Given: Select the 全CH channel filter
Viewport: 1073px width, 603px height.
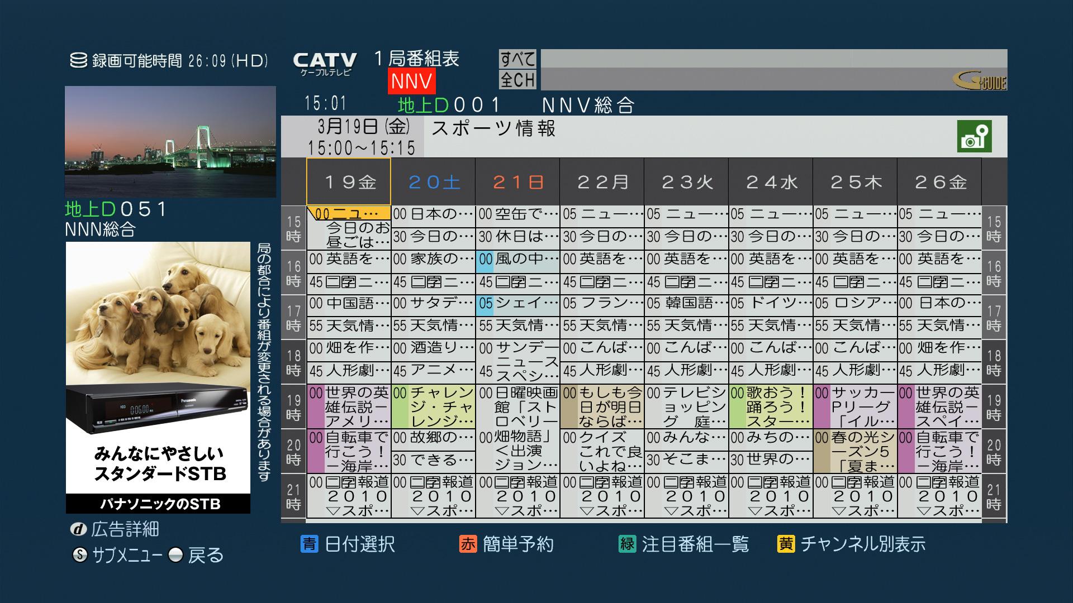Looking at the screenshot, I should point(517,80).
